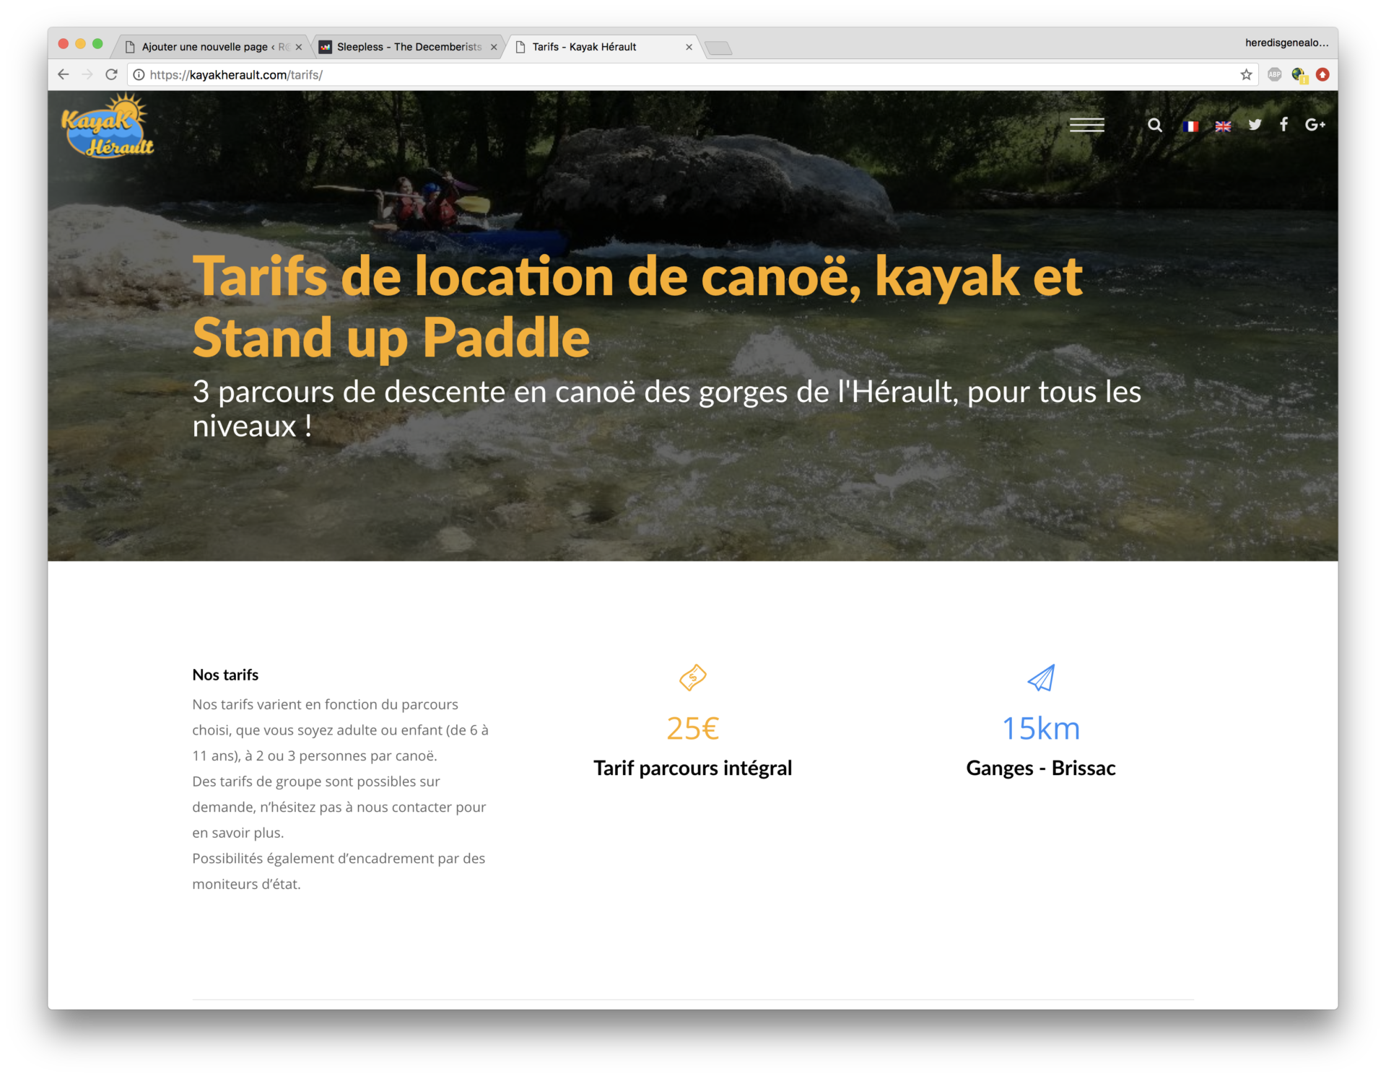Click the Kayak Hérault logo

[108, 126]
